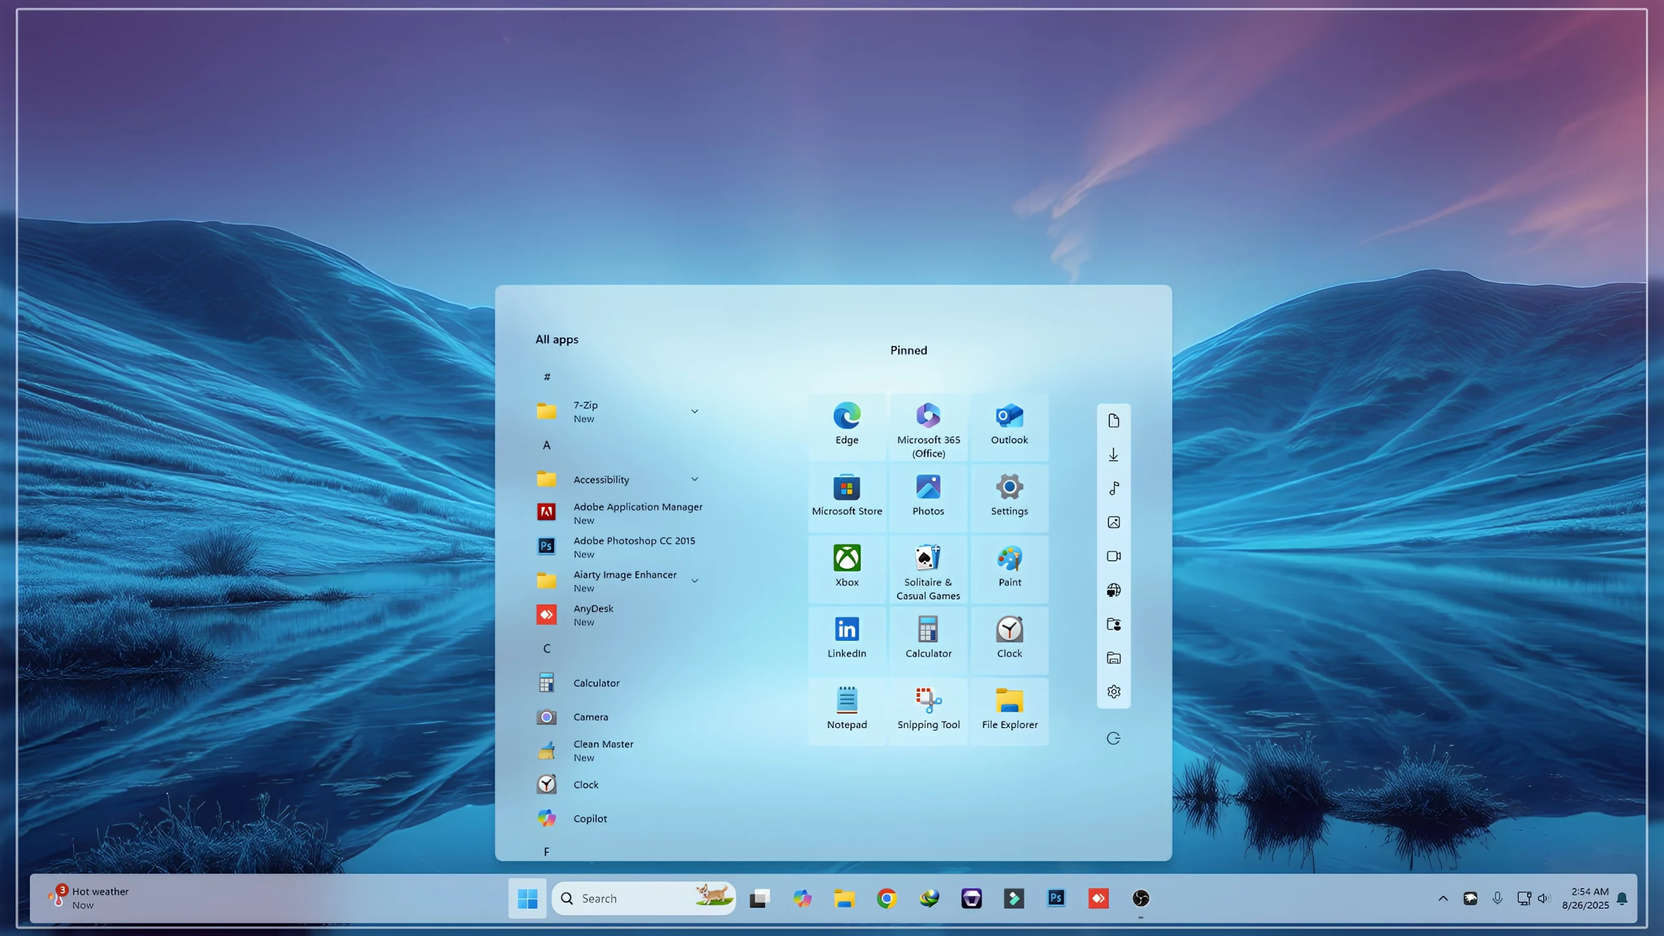Click the # letter header
The height and width of the screenshot is (936, 1664).
(x=547, y=377)
